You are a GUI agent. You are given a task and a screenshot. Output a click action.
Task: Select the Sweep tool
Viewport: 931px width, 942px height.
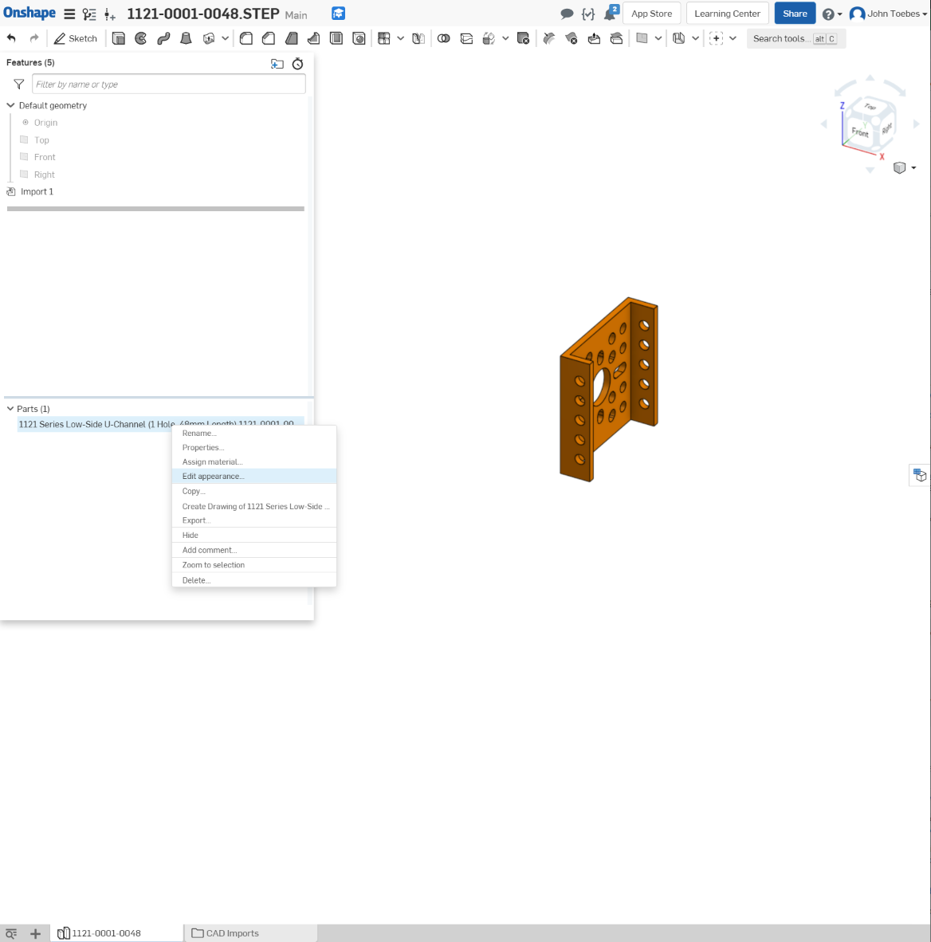coord(163,38)
